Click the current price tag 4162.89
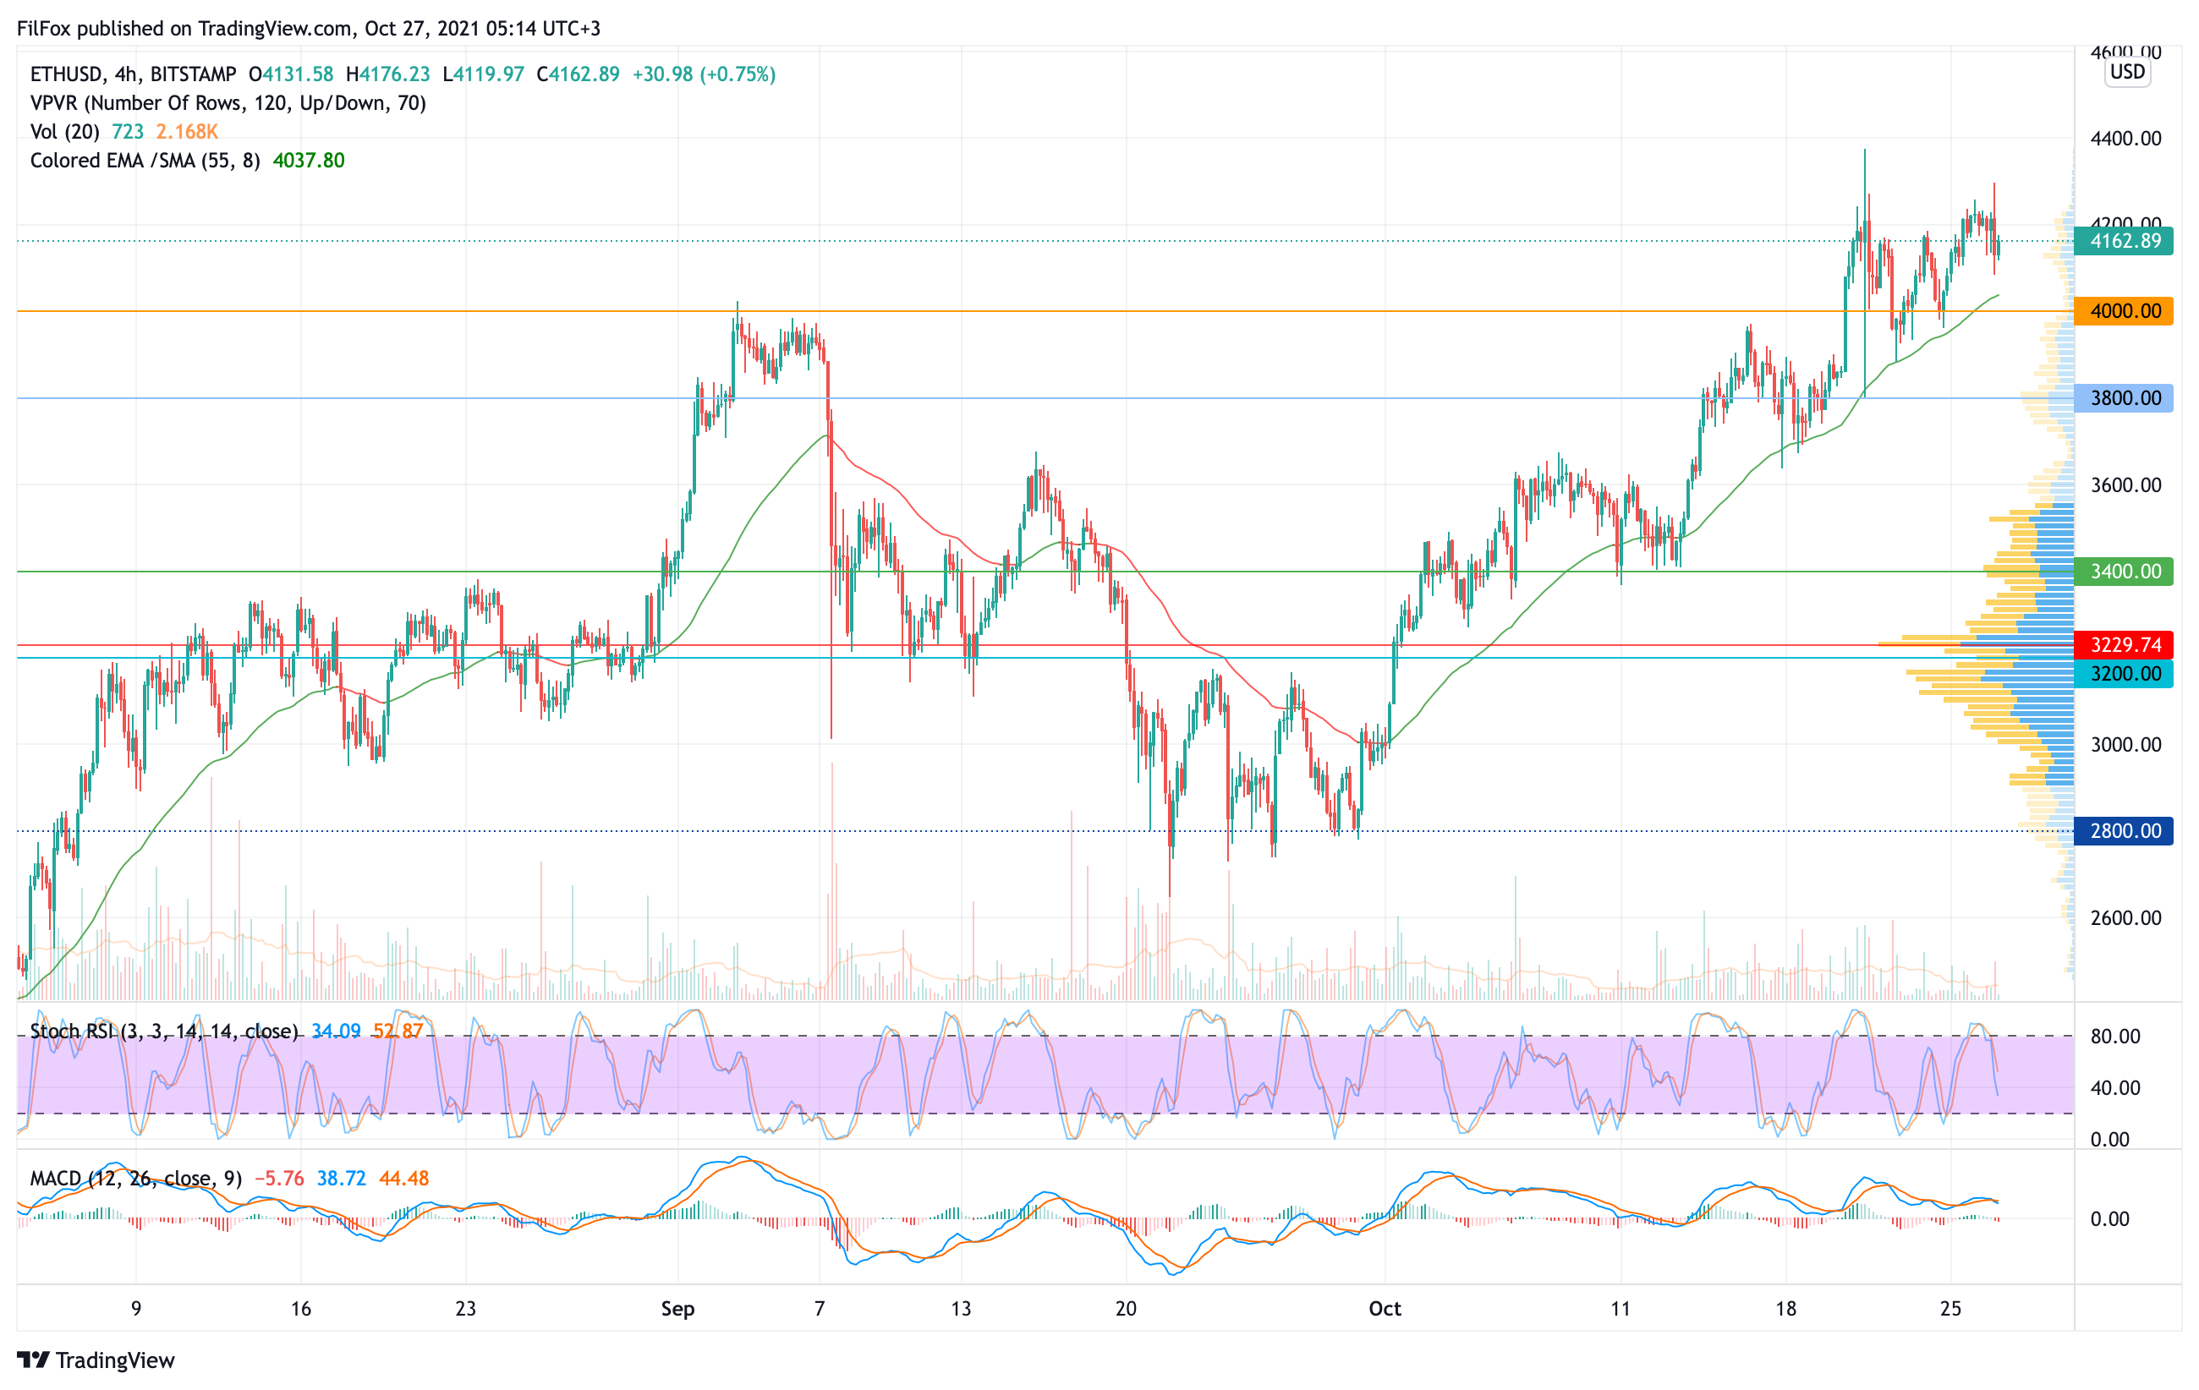This screenshot has height=1390, width=2199. coord(2124,241)
